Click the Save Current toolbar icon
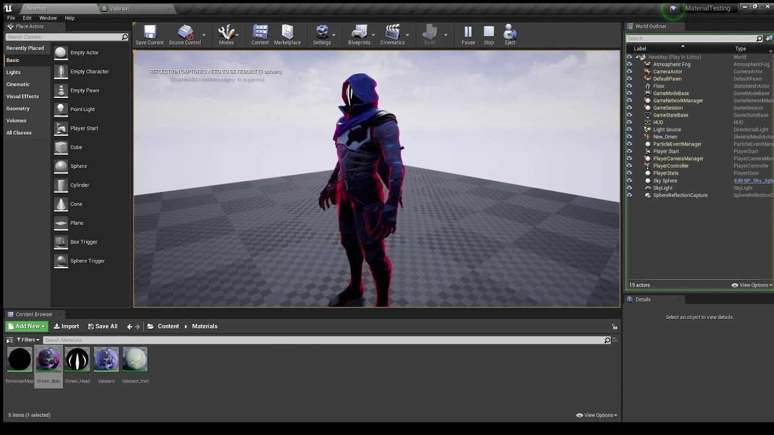Screen dimensions: 774x435 [149, 35]
